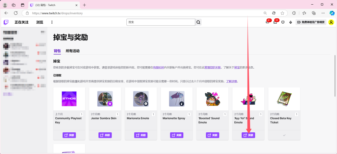Click the ETHOS Community Playtest Key image
This screenshot has height=154, width=337.
[x=69, y=99]
